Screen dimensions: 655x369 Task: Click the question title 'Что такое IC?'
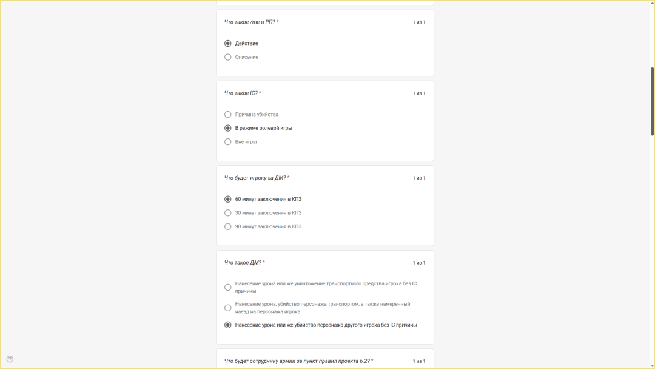click(x=241, y=93)
